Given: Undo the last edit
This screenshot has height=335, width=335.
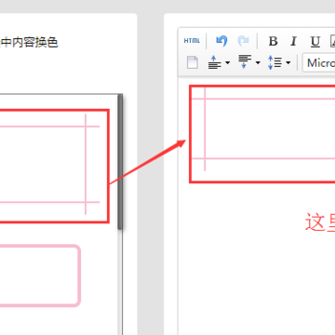Looking at the screenshot, I should [x=221, y=41].
